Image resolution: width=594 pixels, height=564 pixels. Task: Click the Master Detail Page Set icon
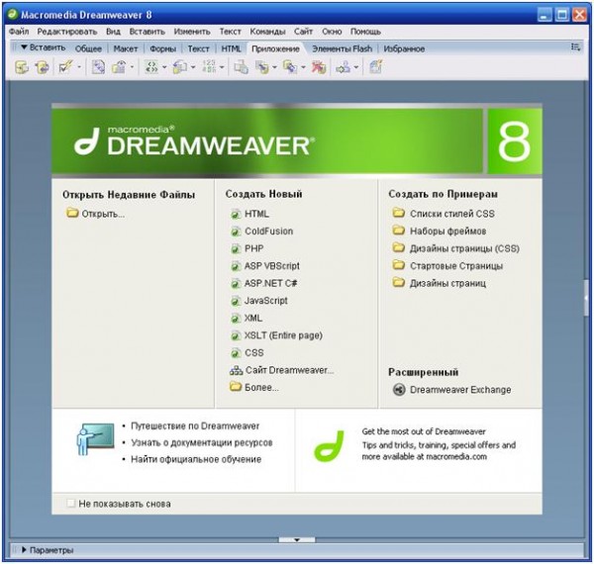tap(241, 67)
